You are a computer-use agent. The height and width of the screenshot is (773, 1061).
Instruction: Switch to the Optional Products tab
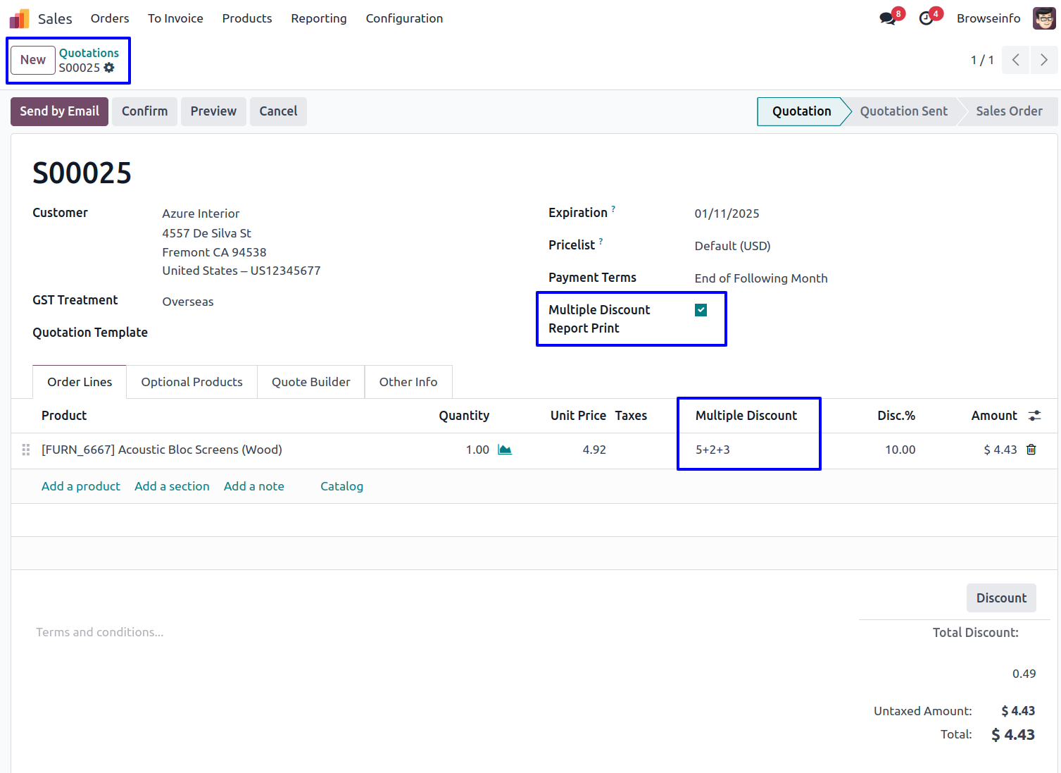pyautogui.click(x=192, y=382)
